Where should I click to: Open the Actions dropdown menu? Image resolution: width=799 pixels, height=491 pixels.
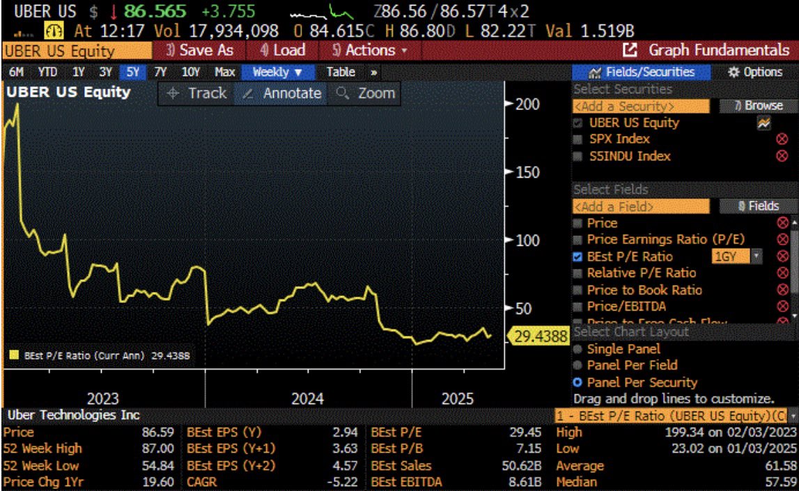pos(369,50)
